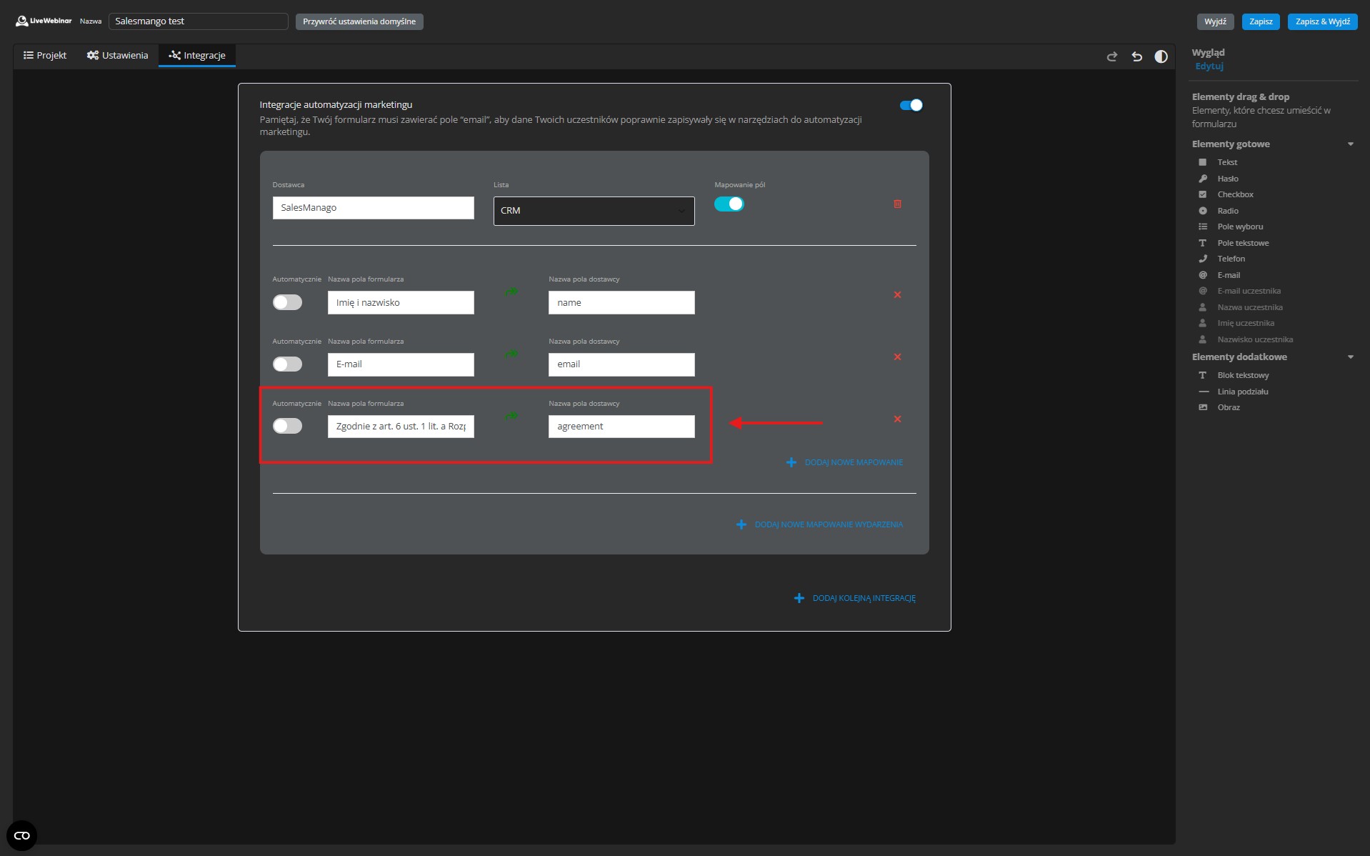Screen dimensions: 1370x856
Task: Delete the SalesManago integration with trash icon
Action: [897, 204]
